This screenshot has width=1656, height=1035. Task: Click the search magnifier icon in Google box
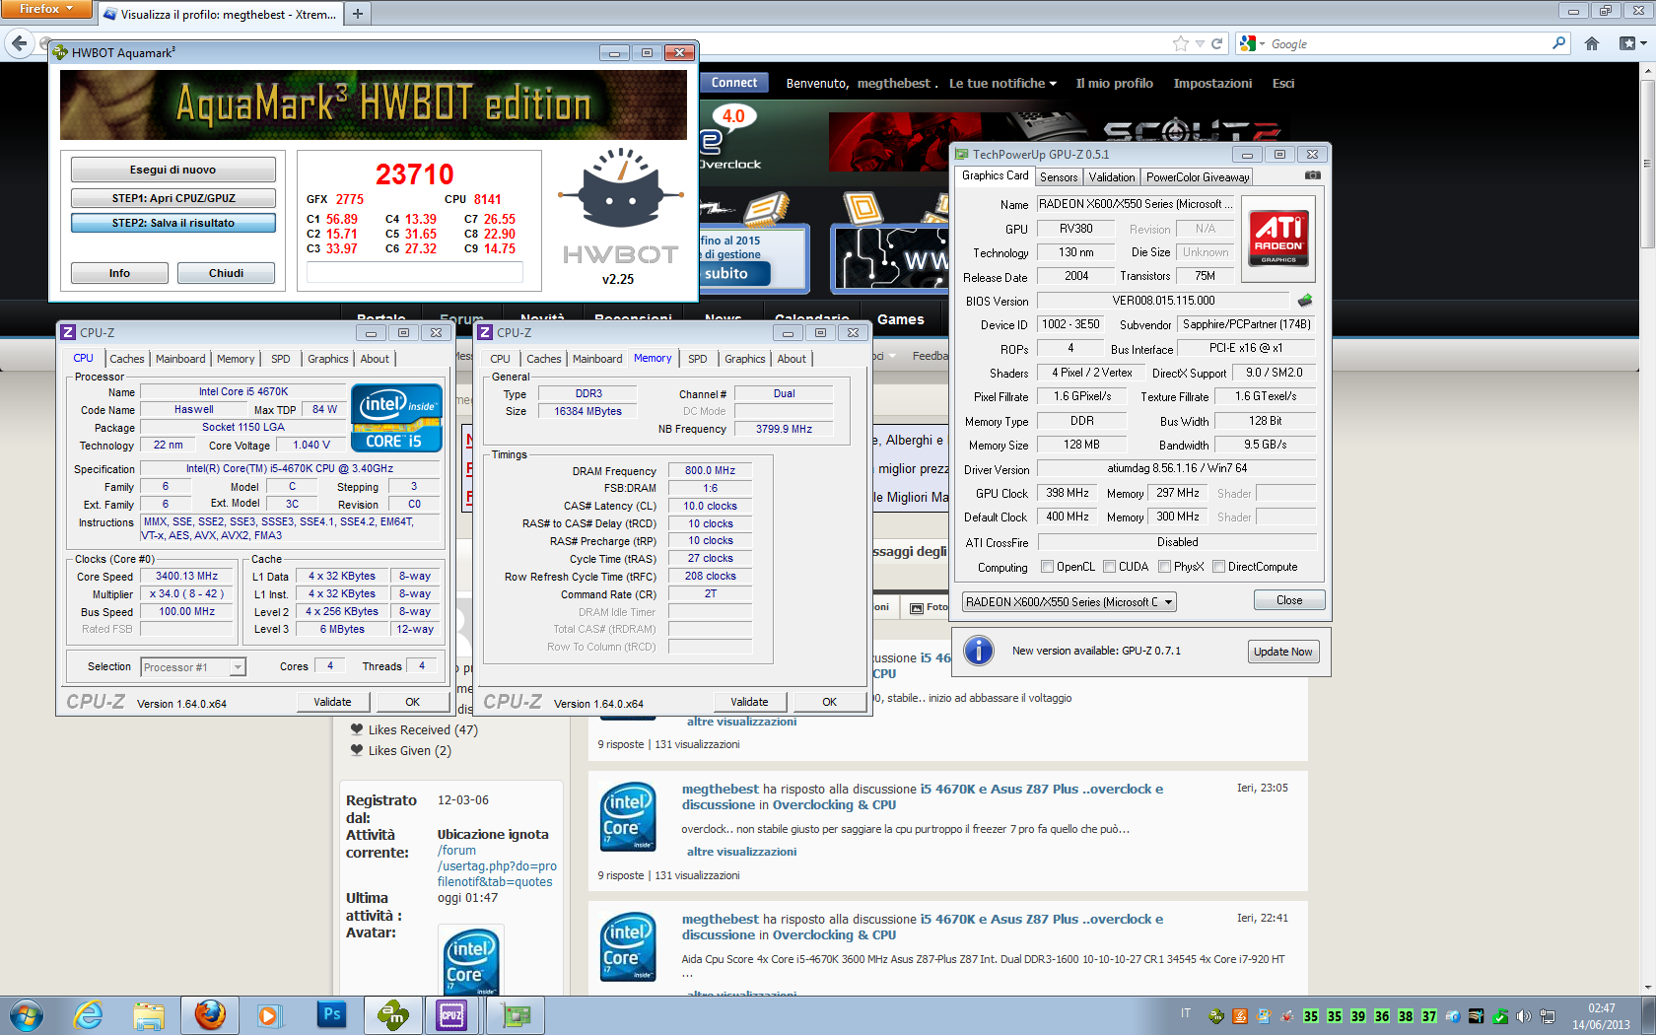click(x=1558, y=43)
